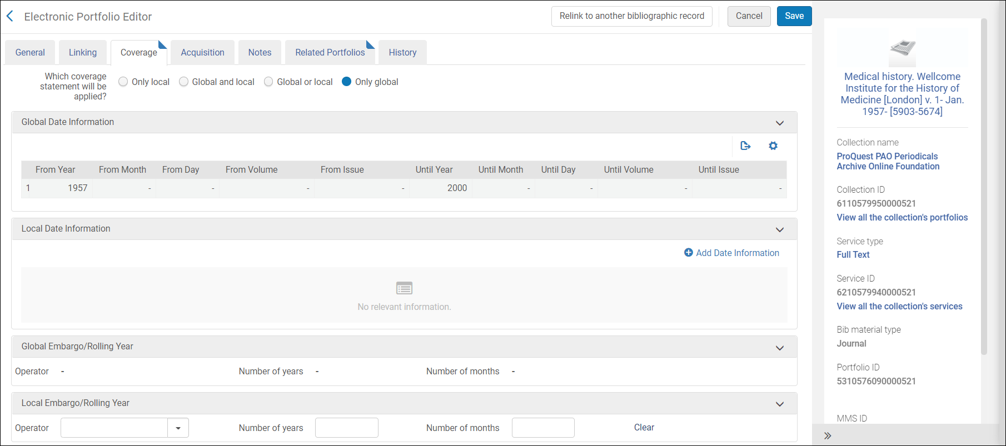1006x446 pixels.
Task: Click the export list icon in Global Date Information
Action: point(745,146)
